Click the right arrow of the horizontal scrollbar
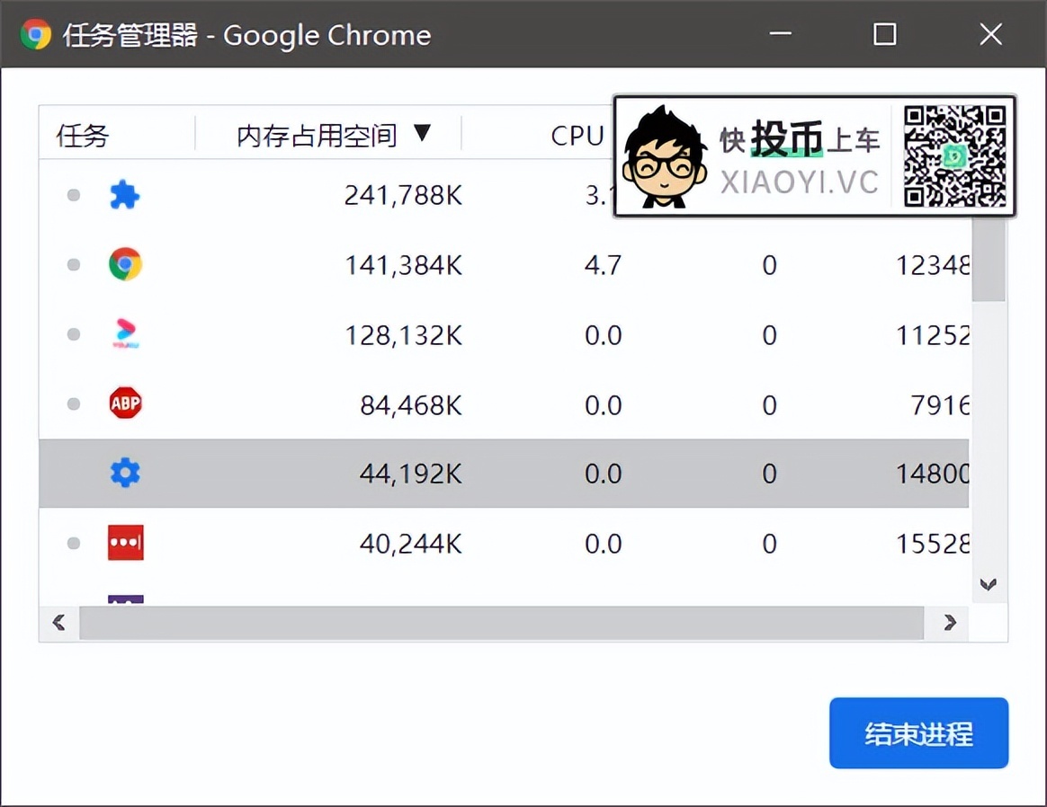The width and height of the screenshot is (1047, 807). (x=950, y=622)
